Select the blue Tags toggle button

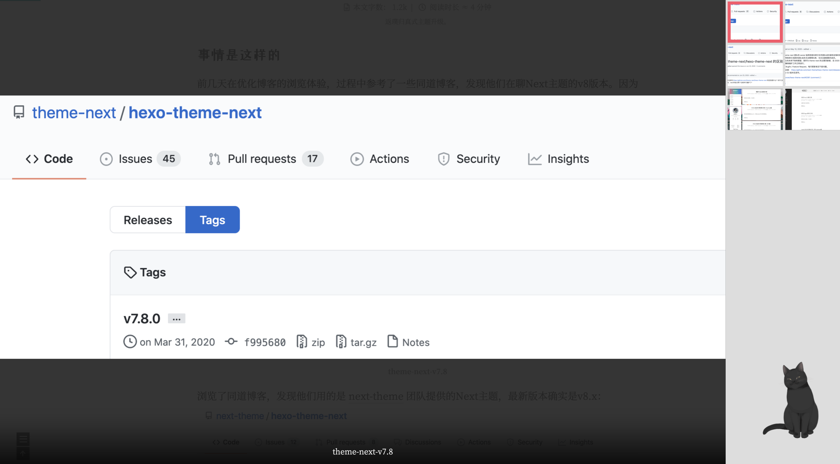[212, 220]
